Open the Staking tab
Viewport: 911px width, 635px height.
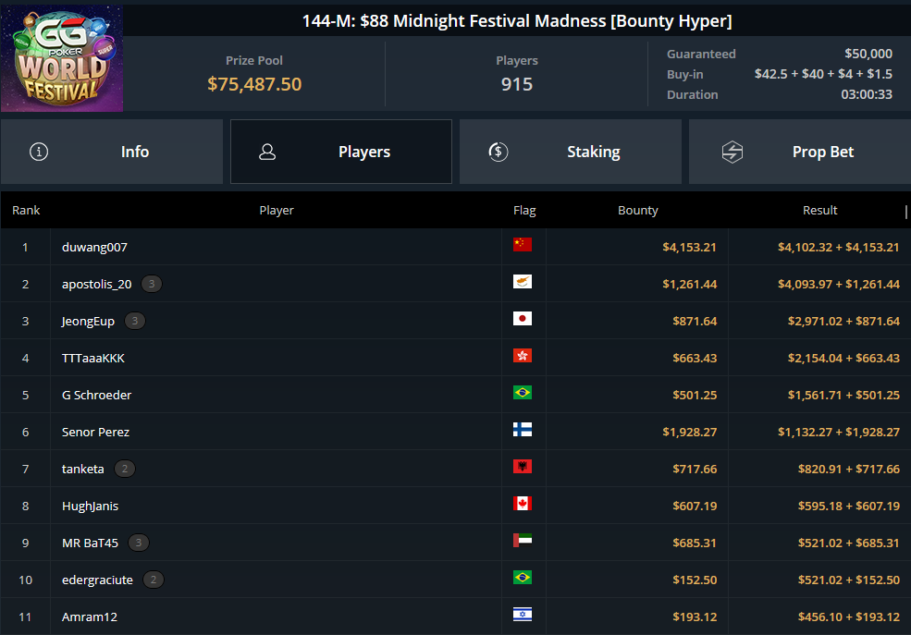click(x=571, y=153)
